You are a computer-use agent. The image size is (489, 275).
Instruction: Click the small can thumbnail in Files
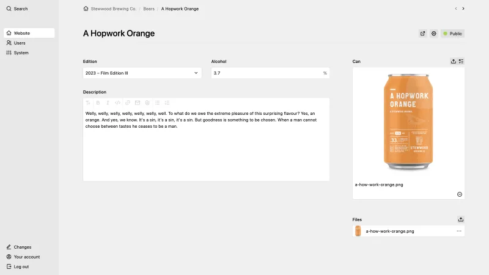(358, 231)
